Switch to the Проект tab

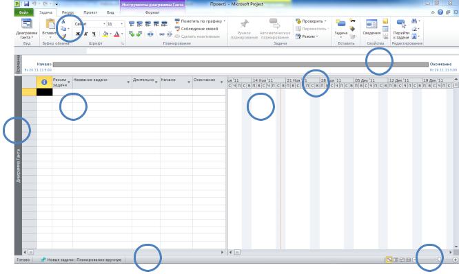pyautogui.click(x=90, y=12)
